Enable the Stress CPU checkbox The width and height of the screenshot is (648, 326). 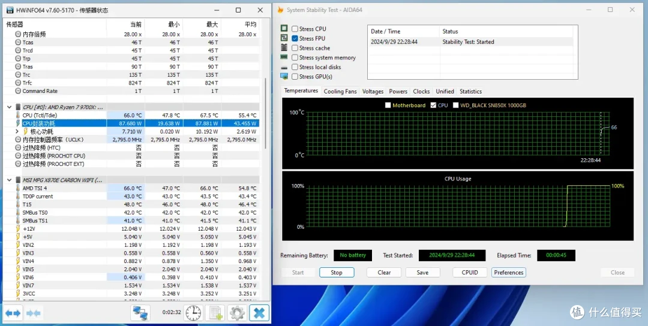click(295, 29)
